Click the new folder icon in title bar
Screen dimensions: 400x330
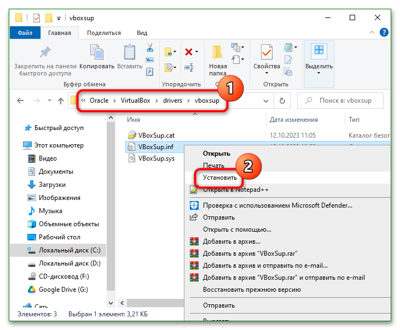pyautogui.click(x=49, y=18)
